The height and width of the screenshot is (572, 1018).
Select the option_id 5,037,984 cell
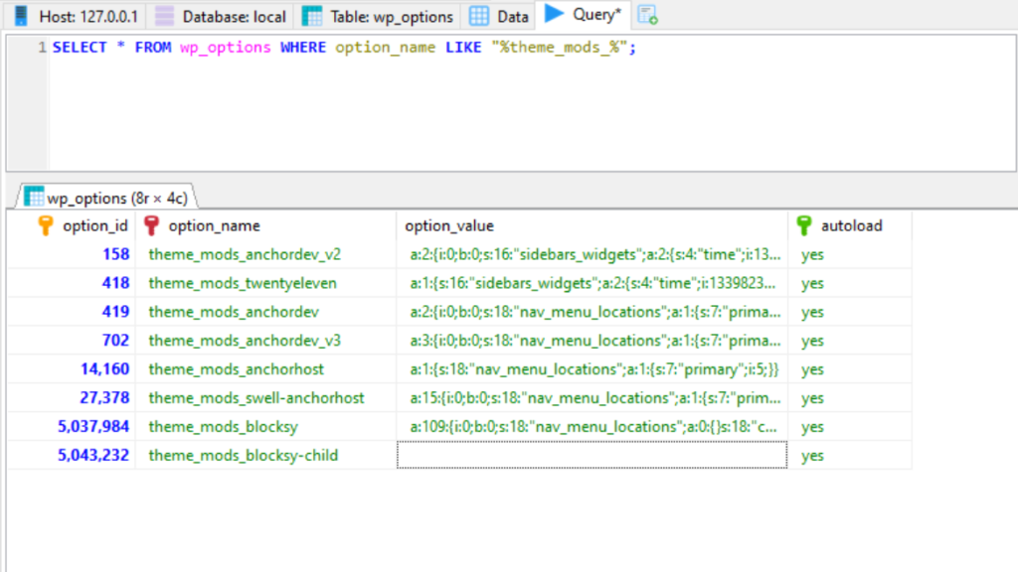pyautogui.click(x=93, y=427)
